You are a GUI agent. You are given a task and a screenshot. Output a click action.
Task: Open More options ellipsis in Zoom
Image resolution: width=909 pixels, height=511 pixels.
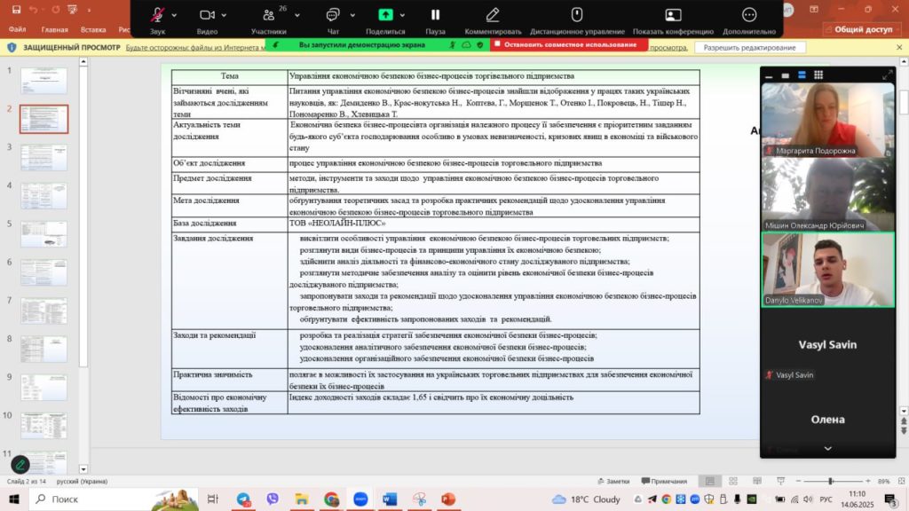[x=749, y=15]
